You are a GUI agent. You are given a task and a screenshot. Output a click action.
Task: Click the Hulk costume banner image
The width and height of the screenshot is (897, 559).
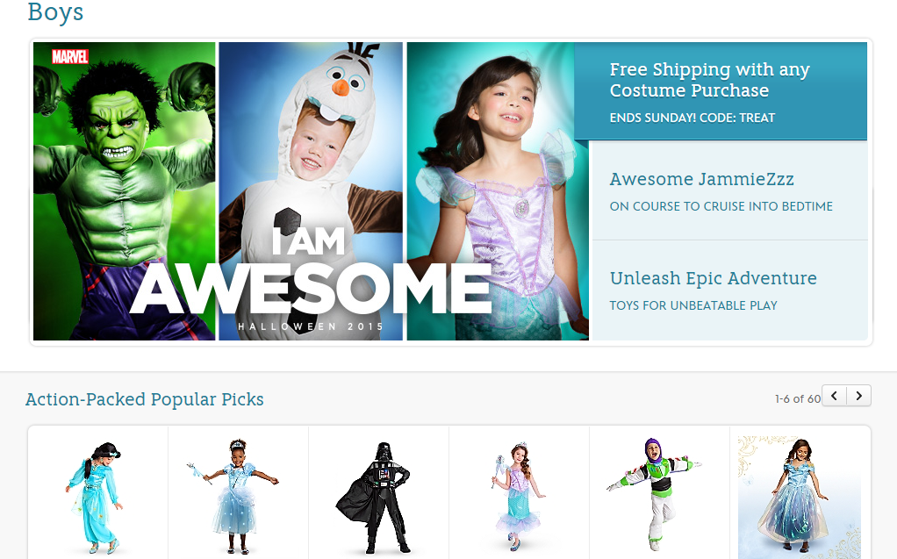[x=124, y=191]
